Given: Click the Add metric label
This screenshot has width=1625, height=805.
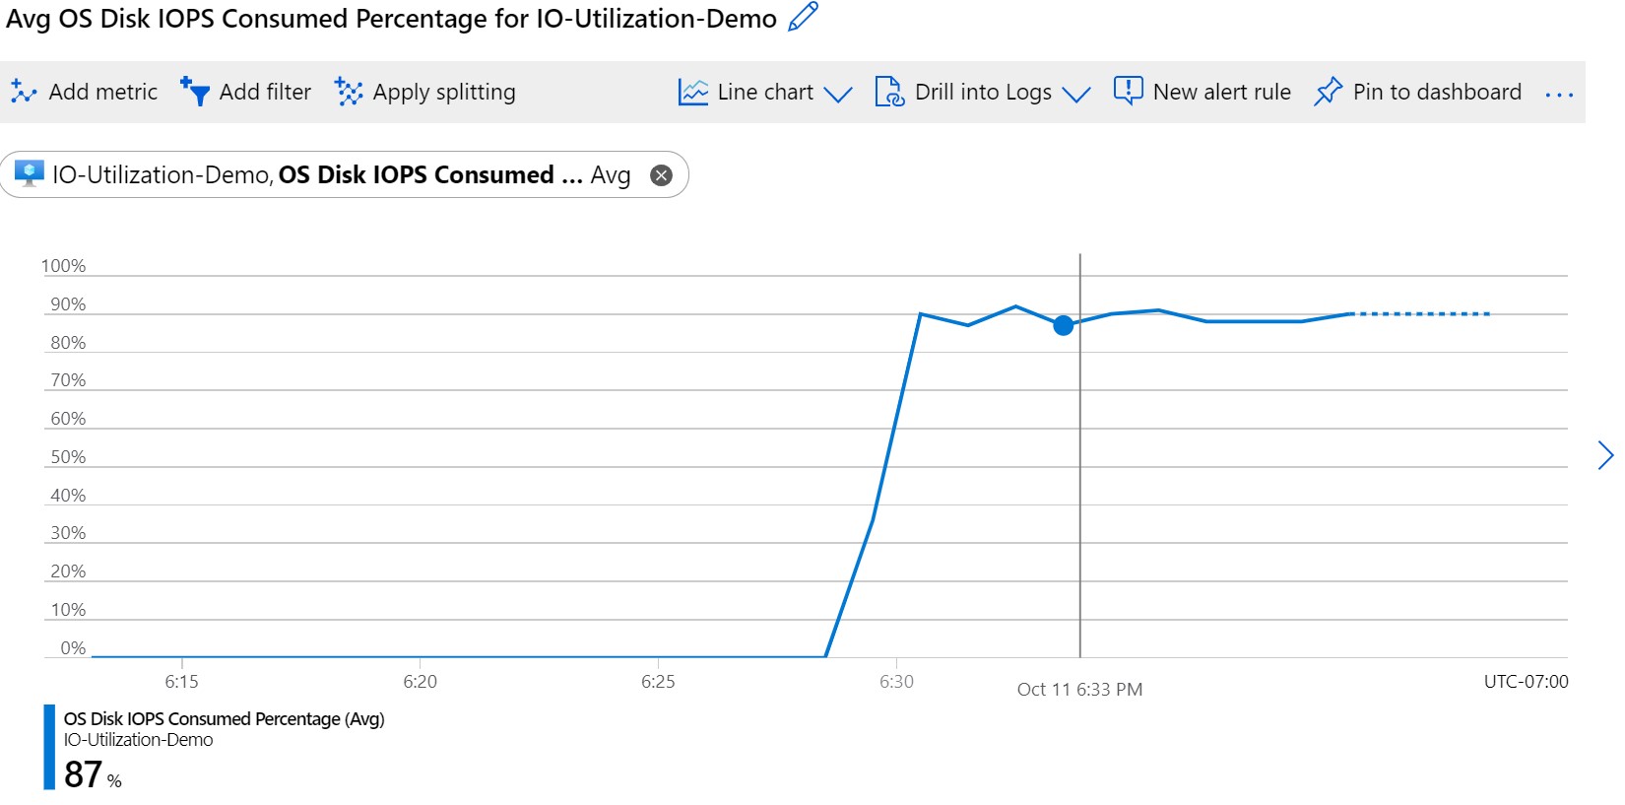Looking at the screenshot, I should pyautogui.click(x=102, y=92).
